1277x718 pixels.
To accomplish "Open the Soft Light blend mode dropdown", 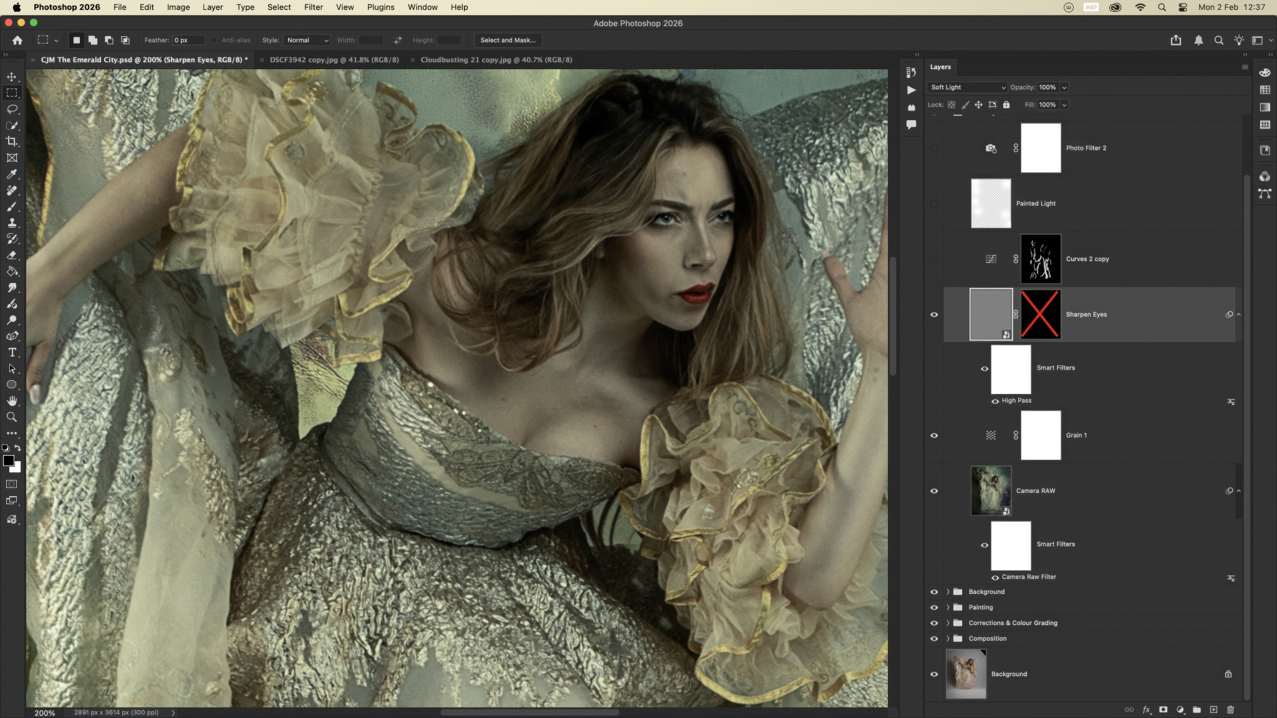I will [967, 87].
